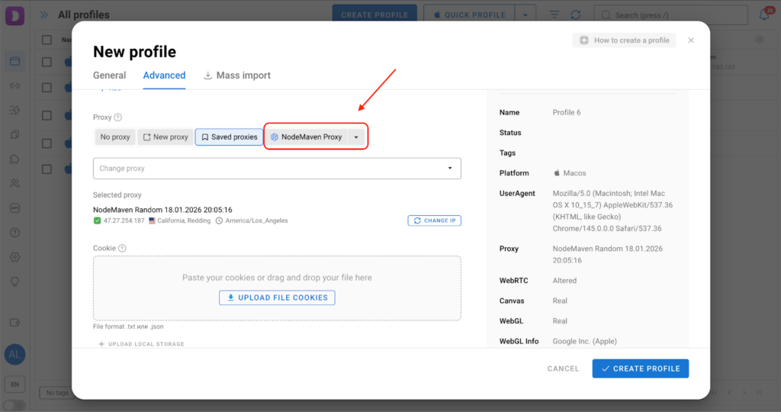The height and width of the screenshot is (412, 781).
Task: Click the Upload File Cookies button
Action: pyautogui.click(x=277, y=298)
